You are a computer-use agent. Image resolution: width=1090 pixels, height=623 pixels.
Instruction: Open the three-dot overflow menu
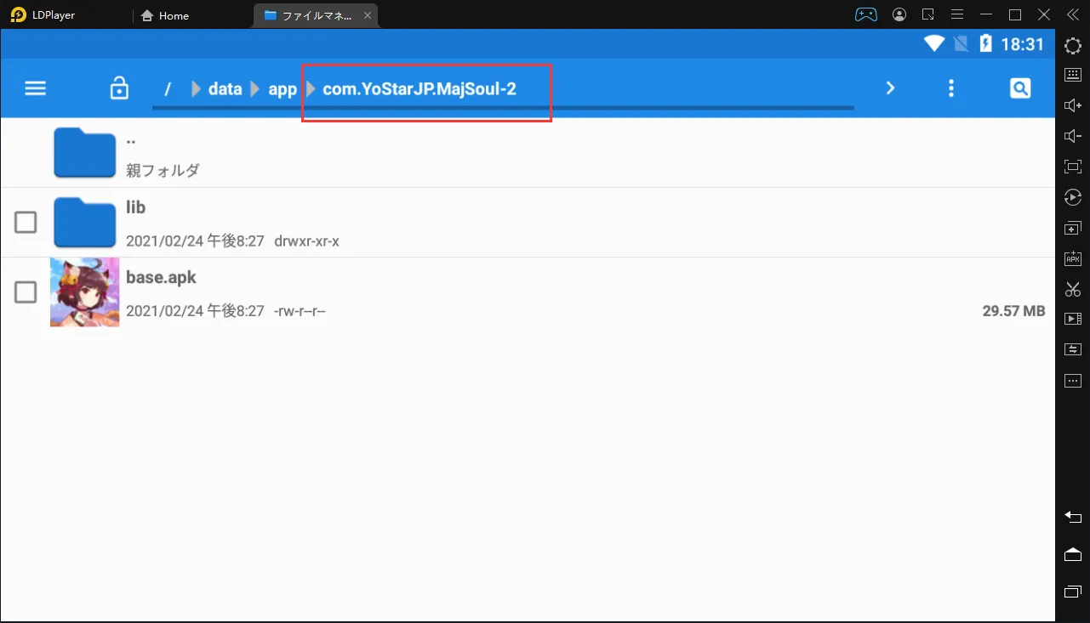click(x=951, y=88)
